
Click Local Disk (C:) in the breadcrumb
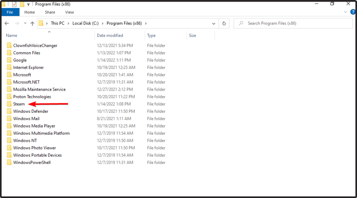(85, 23)
